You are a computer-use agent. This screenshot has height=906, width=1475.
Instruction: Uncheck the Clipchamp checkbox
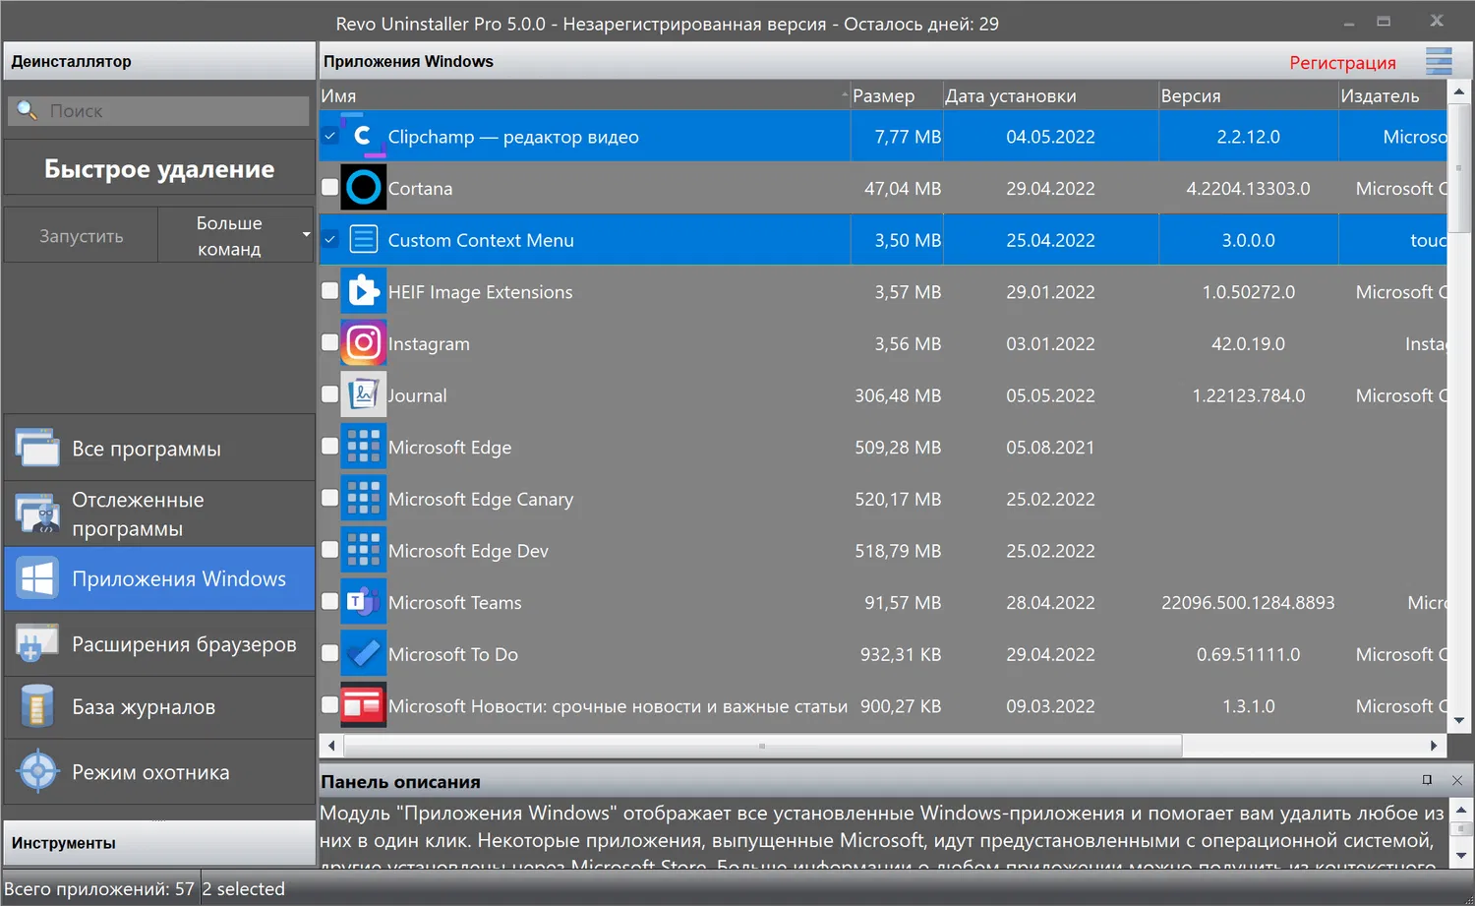[330, 136]
